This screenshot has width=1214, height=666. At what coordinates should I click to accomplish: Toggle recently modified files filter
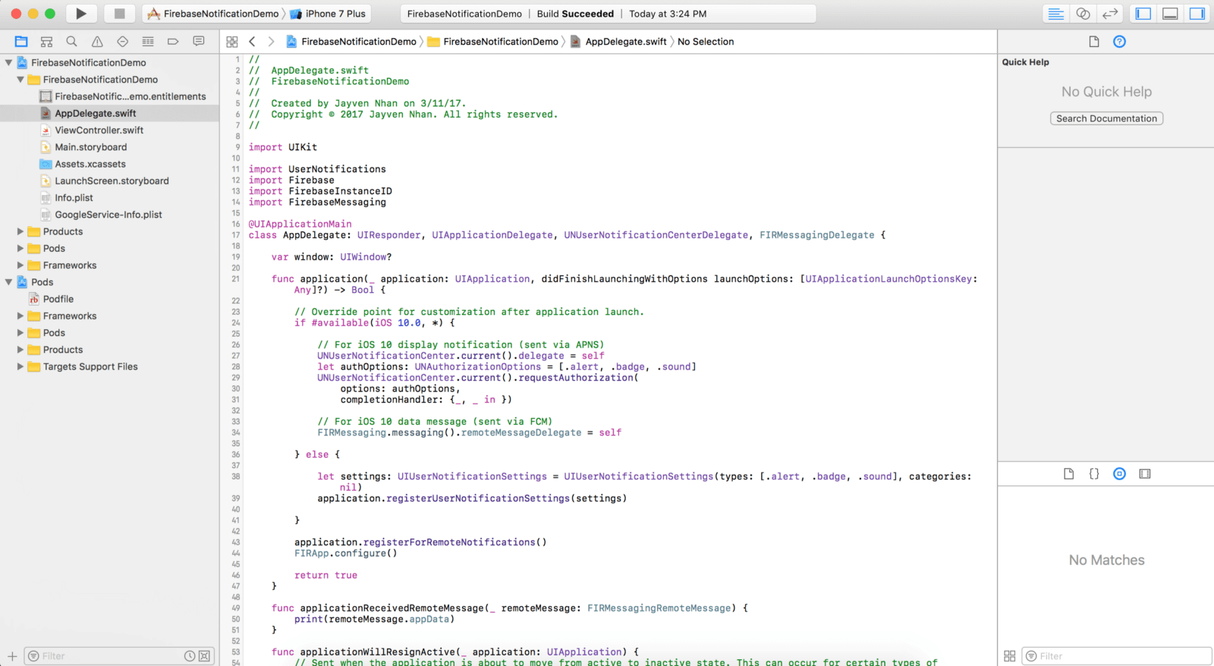coord(190,656)
